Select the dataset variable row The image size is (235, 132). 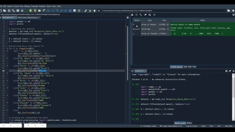pyautogui.click(x=184, y=29)
